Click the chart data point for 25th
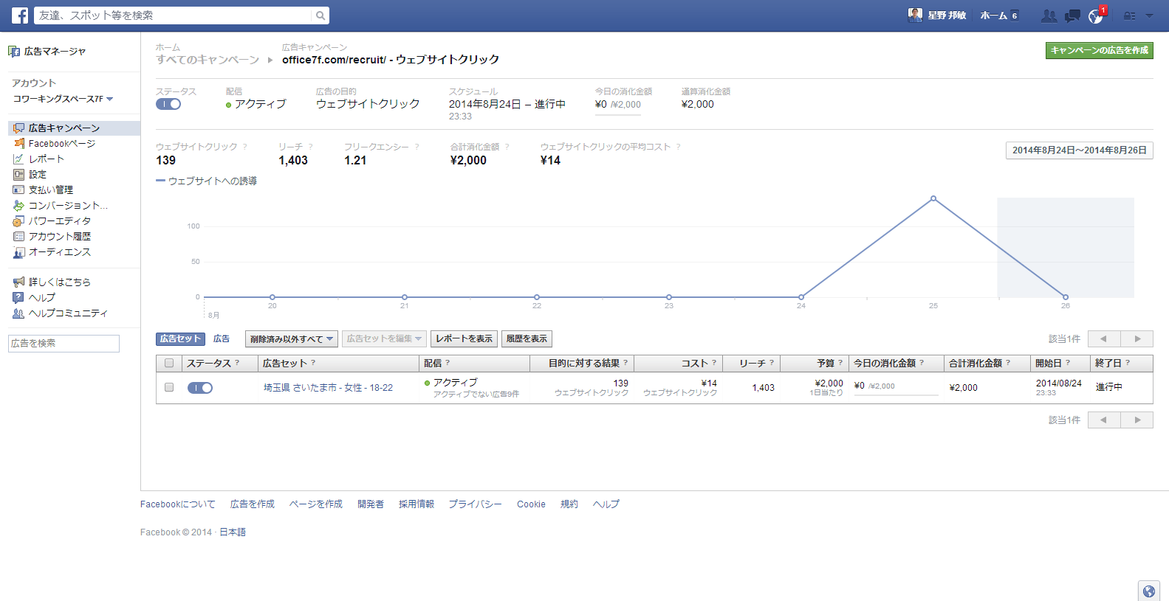This screenshot has width=1169, height=601. click(933, 198)
